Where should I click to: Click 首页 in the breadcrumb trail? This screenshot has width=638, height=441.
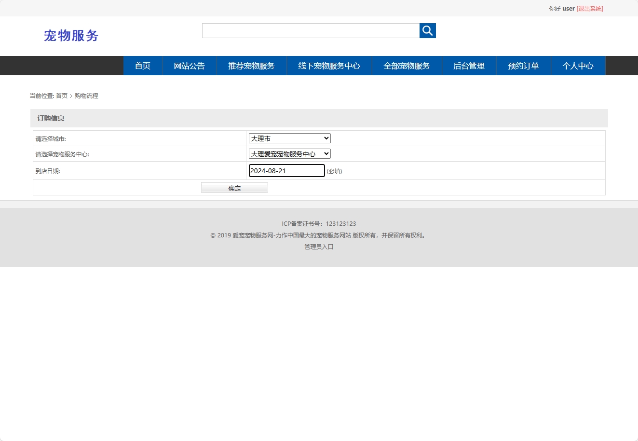61,96
